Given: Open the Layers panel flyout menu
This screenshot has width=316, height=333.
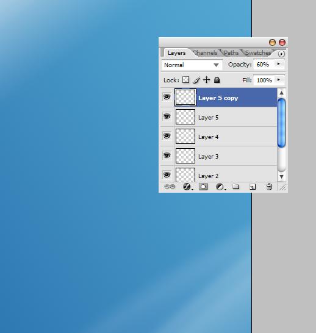Looking at the screenshot, I should [x=281, y=54].
